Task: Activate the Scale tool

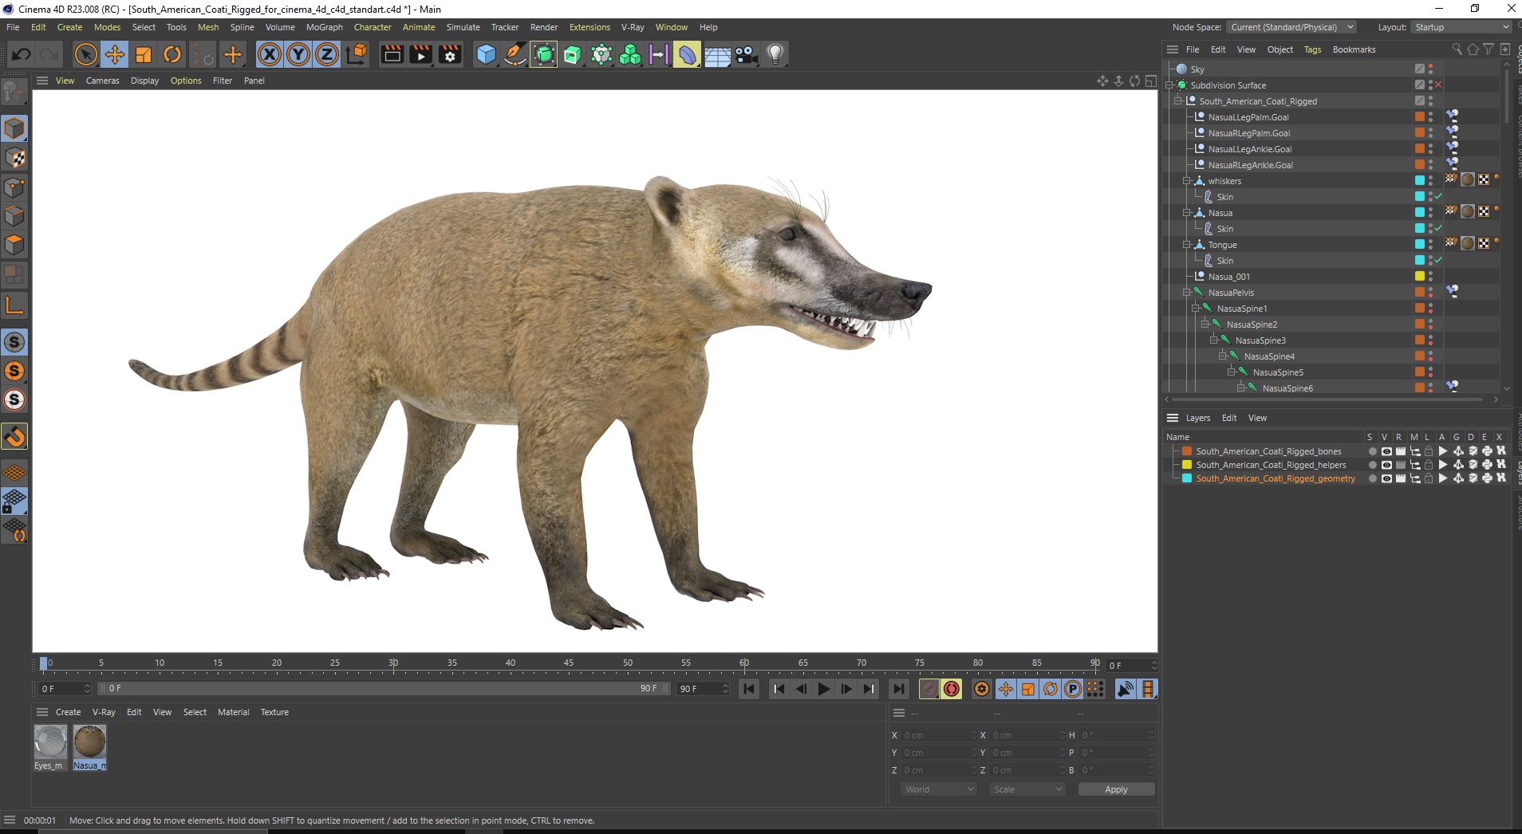Action: coord(144,54)
